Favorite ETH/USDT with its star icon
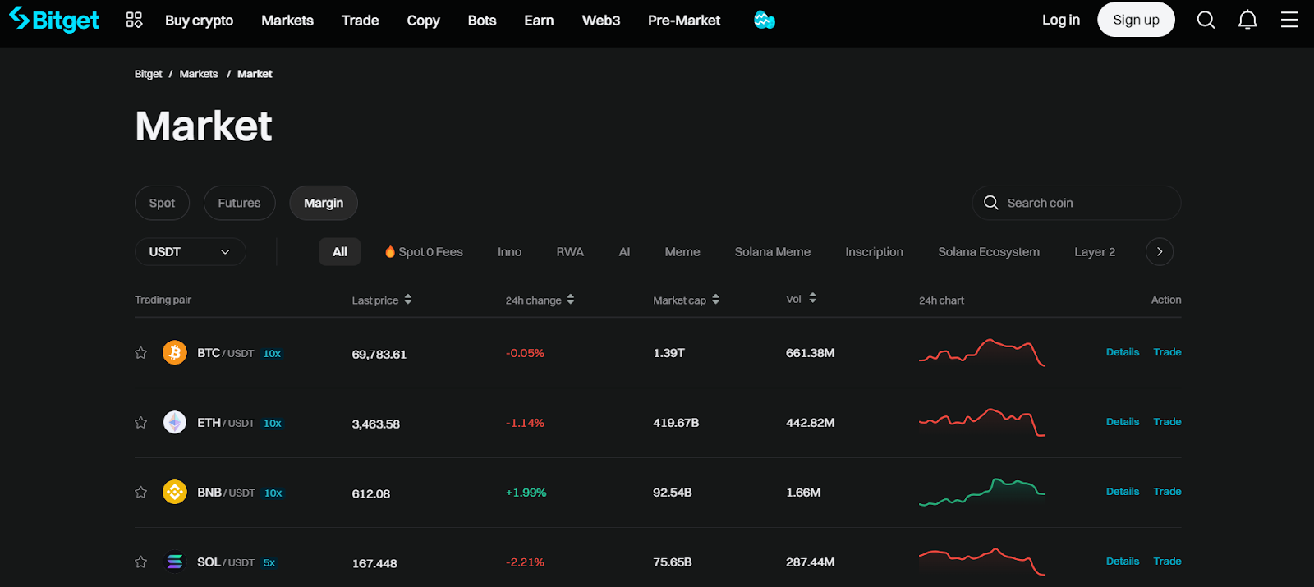This screenshot has height=587, width=1314. pyautogui.click(x=141, y=423)
